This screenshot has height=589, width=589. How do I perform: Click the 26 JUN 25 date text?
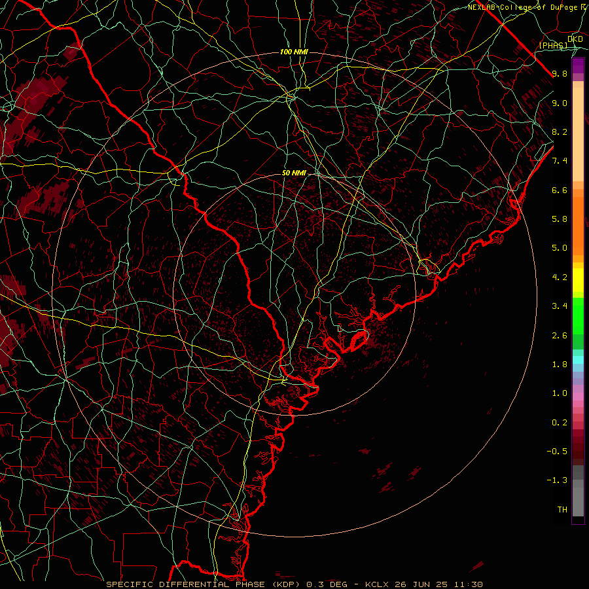coord(419,584)
